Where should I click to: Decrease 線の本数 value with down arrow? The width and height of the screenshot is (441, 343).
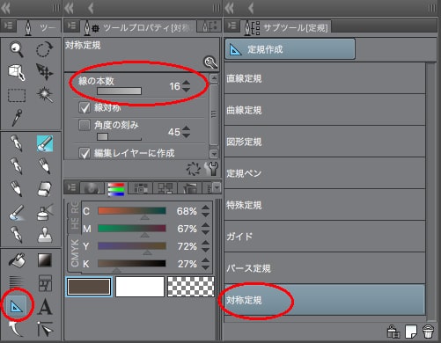click(x=186, y=90)
